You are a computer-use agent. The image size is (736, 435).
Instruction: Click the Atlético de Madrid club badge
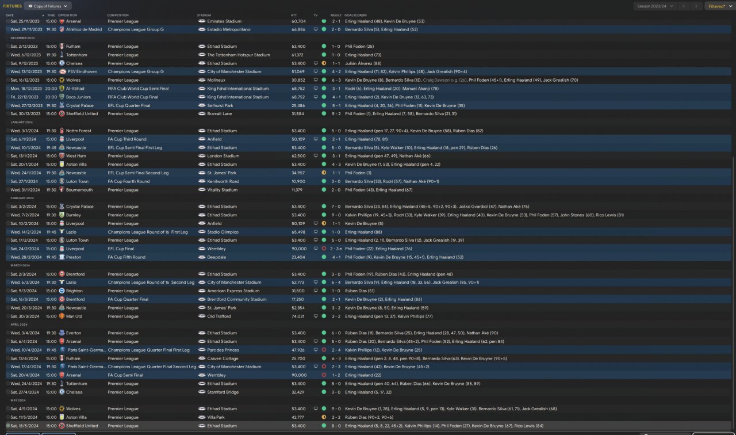[x=62, y=29]
